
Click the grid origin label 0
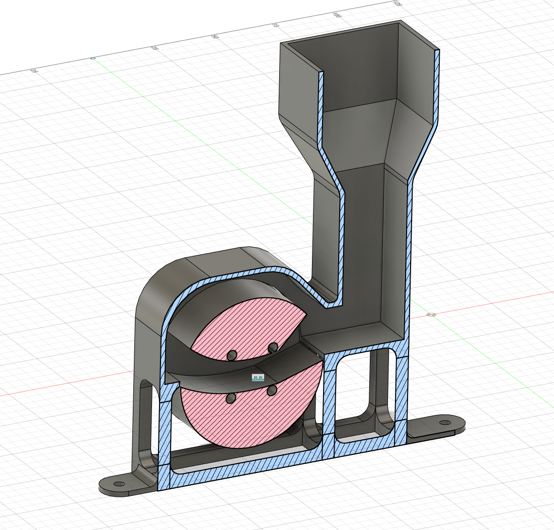[x=93, y=58]
